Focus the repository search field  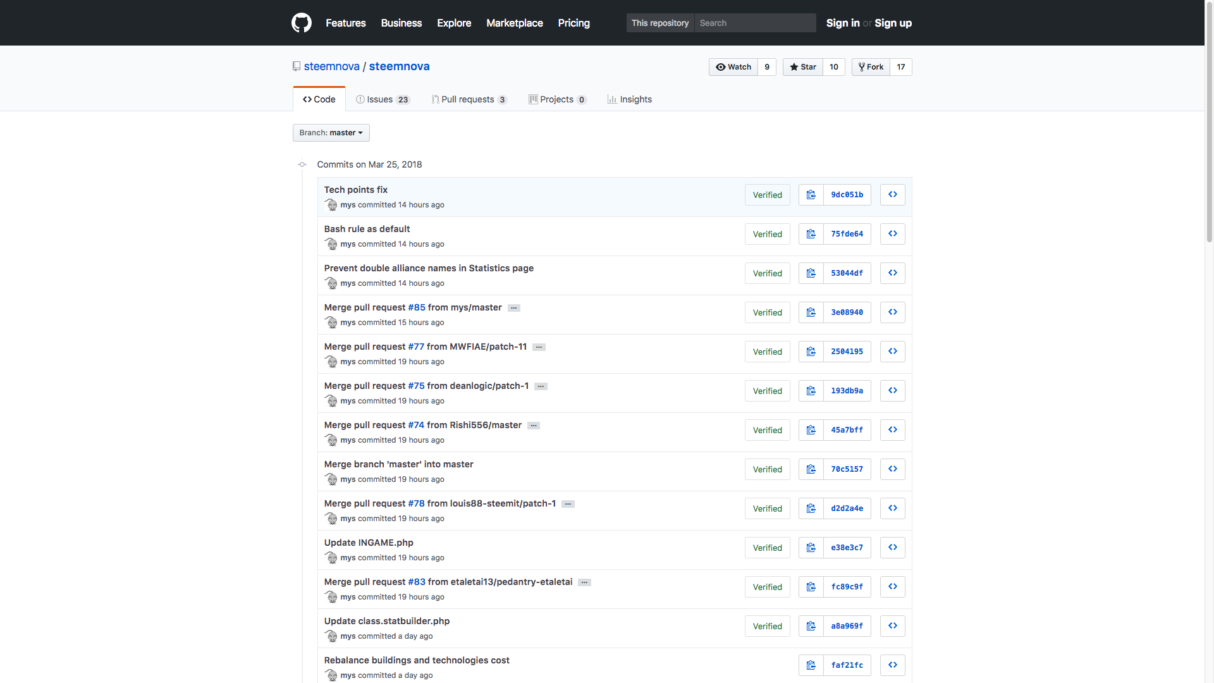click(x=754, y=23)
